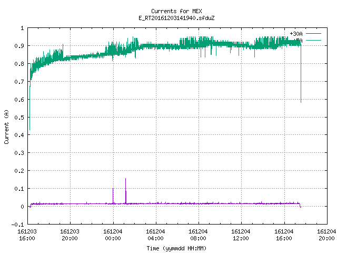The width and height of the screenshot is (337, 253).
Task: Click the y-axis tick label '0.5'
Action: tap(19, 118)
